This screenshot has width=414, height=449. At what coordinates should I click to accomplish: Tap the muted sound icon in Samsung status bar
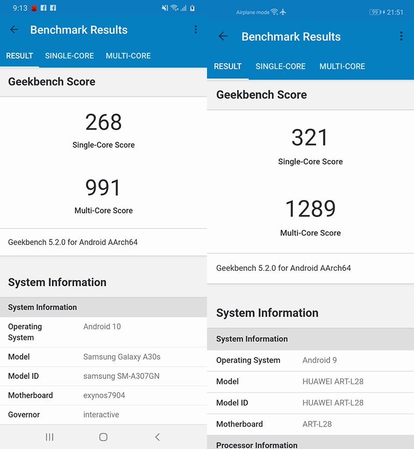(165, 8)
